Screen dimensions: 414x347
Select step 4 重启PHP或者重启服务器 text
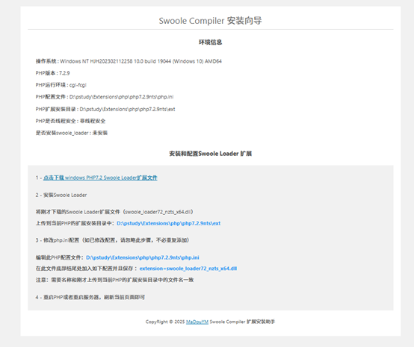90,298
